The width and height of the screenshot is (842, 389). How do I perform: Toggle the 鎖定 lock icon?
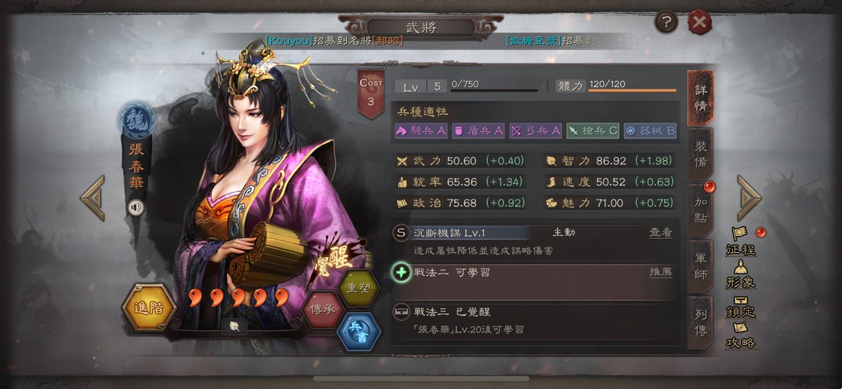pyautogui.click(x=741, y=306)
